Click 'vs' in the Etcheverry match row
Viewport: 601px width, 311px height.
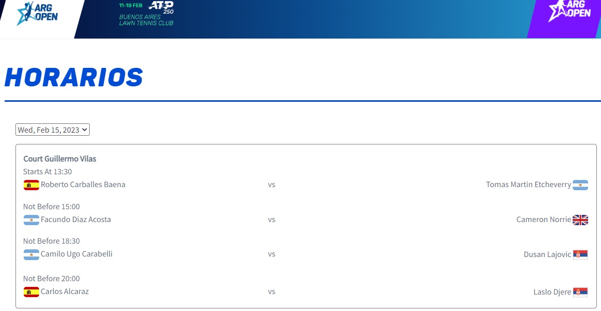click(x=271, y=185)
